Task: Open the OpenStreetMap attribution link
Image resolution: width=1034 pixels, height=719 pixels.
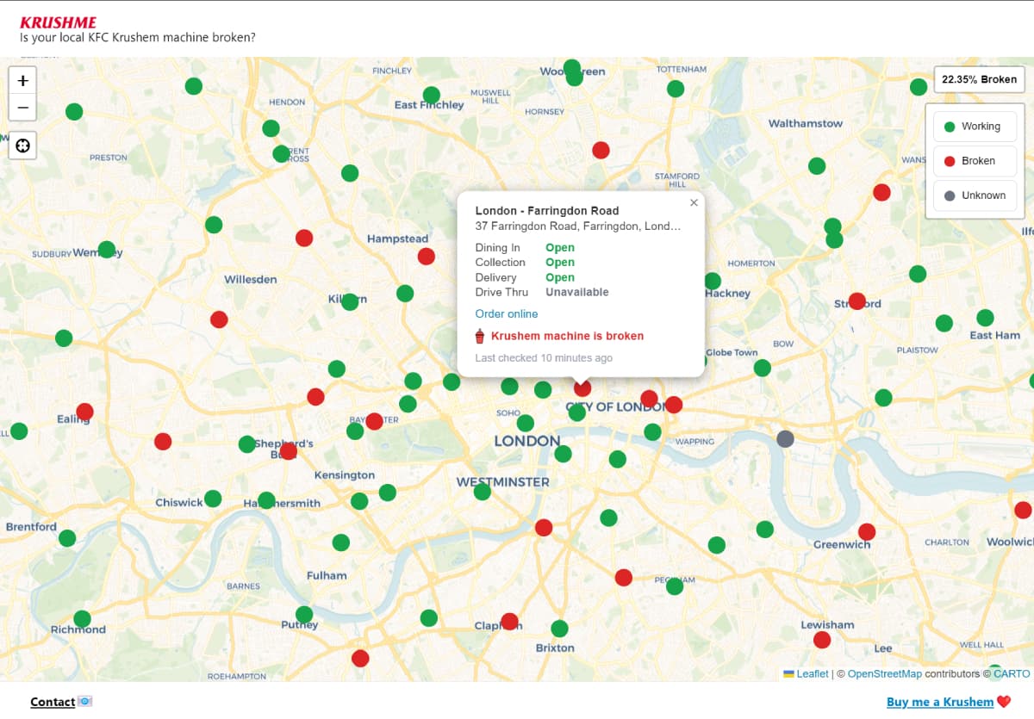Action: [x=885, y=673]
